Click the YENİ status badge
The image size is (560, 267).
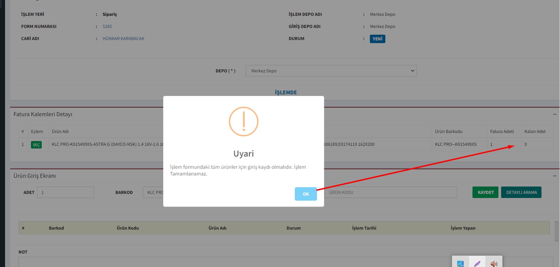[x=377, y=39]
